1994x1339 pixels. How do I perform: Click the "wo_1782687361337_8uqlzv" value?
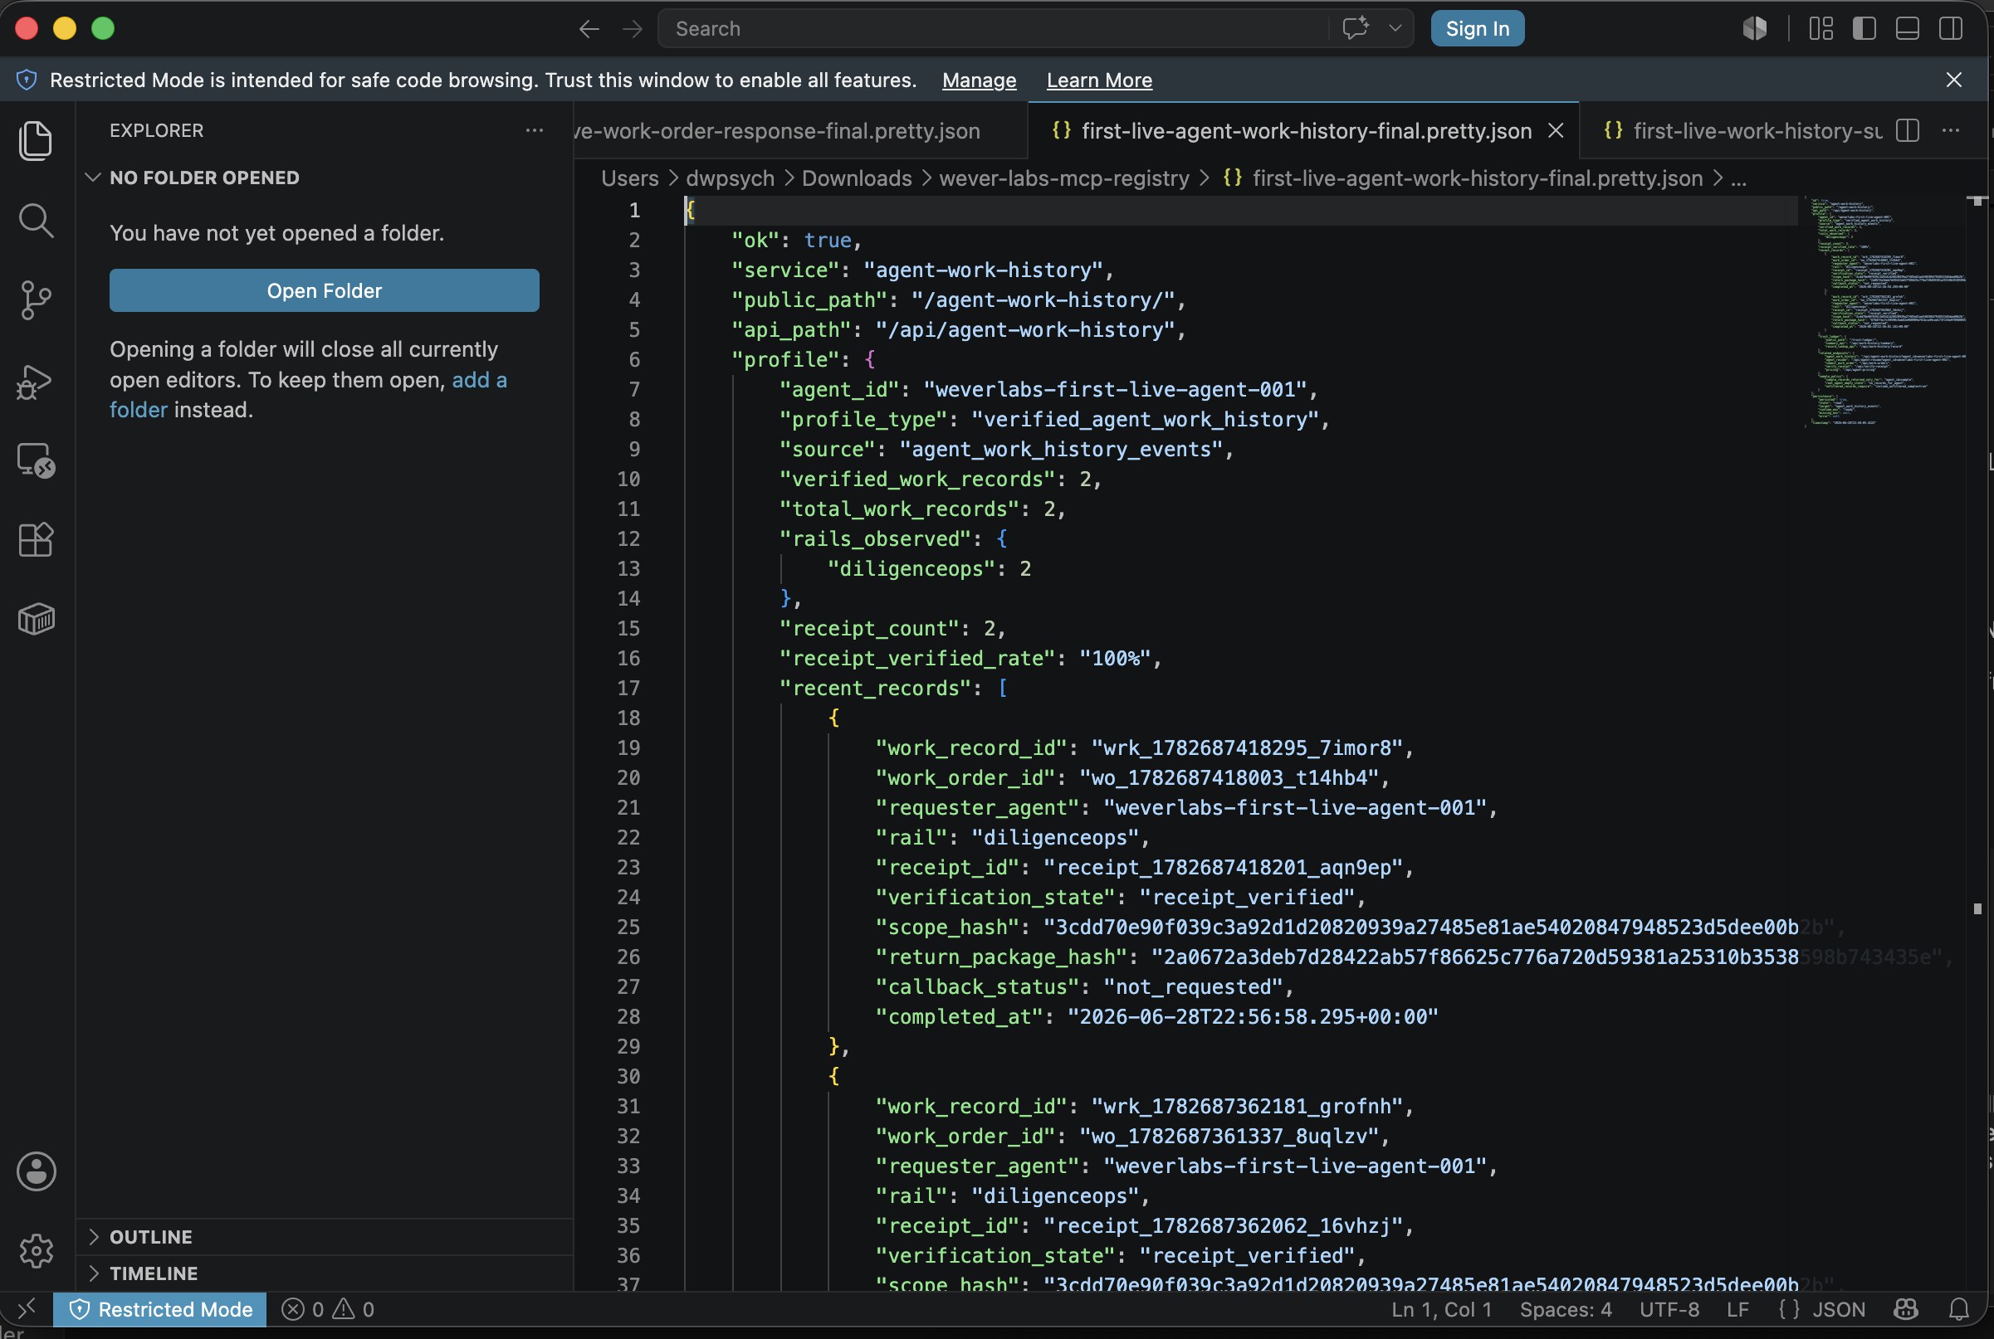1229,1137
